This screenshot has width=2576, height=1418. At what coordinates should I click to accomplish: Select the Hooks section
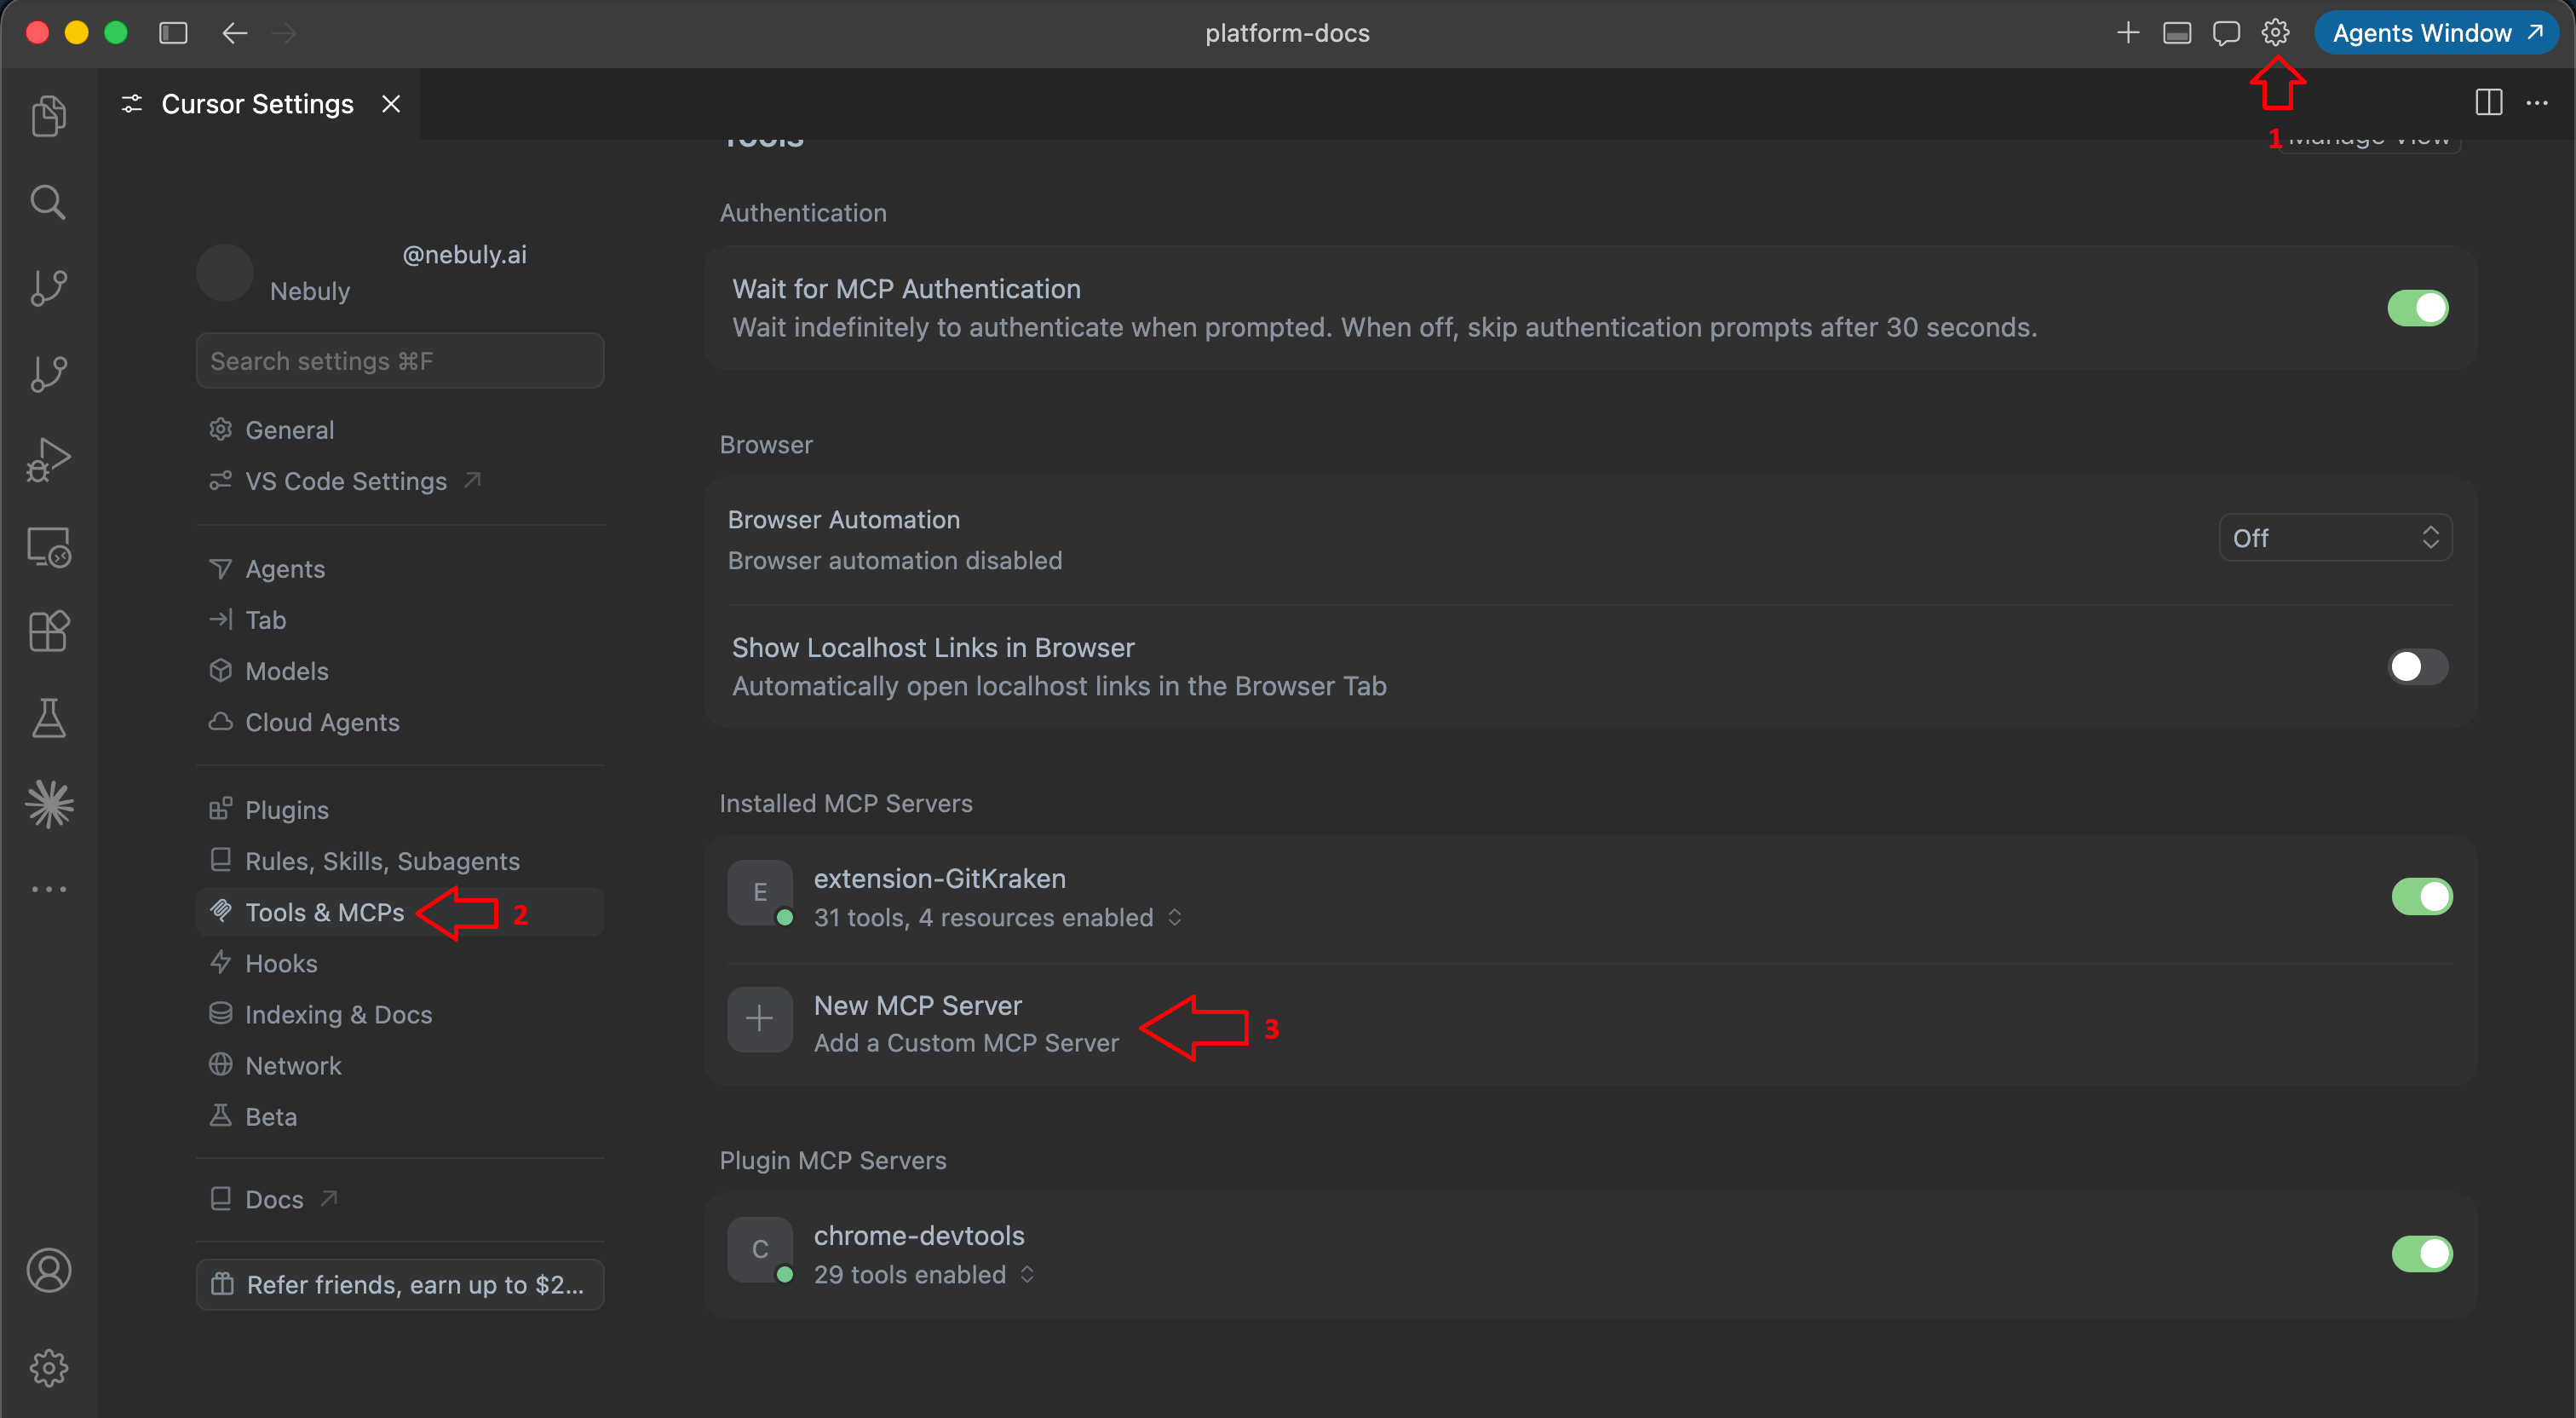(x=400, y=964)
